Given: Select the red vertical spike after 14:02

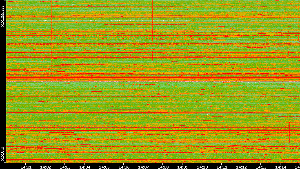Looking at the screenshot, I should coord(51,40).
